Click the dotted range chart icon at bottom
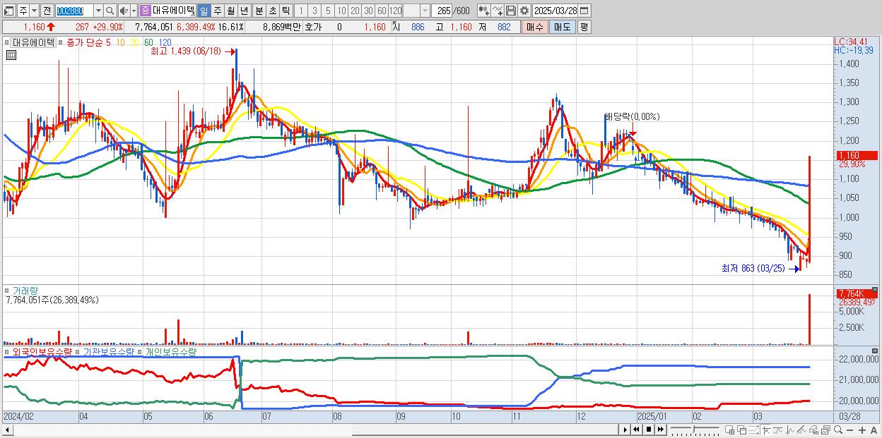 pos(753,430)
